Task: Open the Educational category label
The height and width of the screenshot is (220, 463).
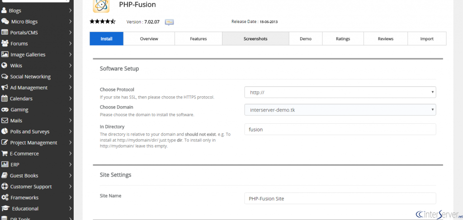Action: point(25,209)
